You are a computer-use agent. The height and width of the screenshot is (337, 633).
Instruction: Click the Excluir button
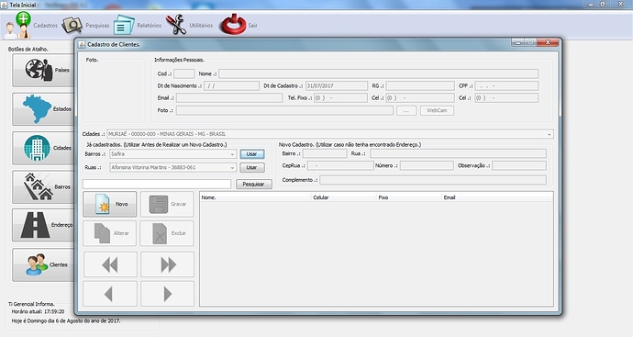pos(167,233)
